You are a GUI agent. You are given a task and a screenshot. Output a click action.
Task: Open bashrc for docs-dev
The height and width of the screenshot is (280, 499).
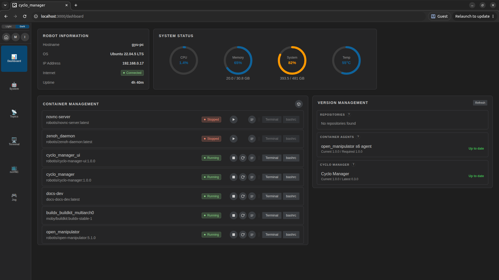click(291, 196)
